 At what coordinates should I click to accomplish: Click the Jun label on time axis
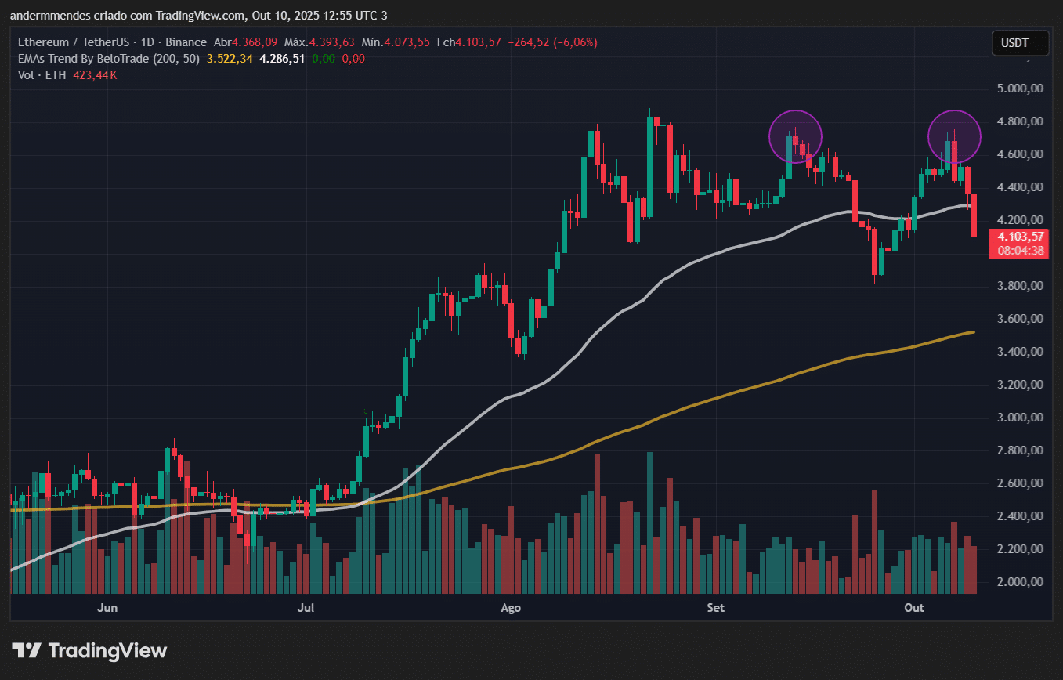107,608
